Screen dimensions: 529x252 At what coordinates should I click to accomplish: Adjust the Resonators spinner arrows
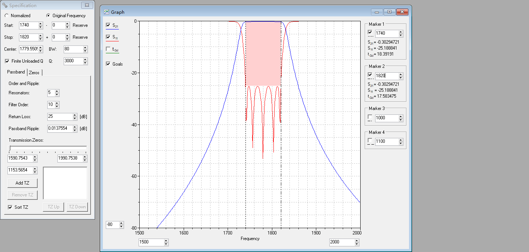click(x=57, y=93)
